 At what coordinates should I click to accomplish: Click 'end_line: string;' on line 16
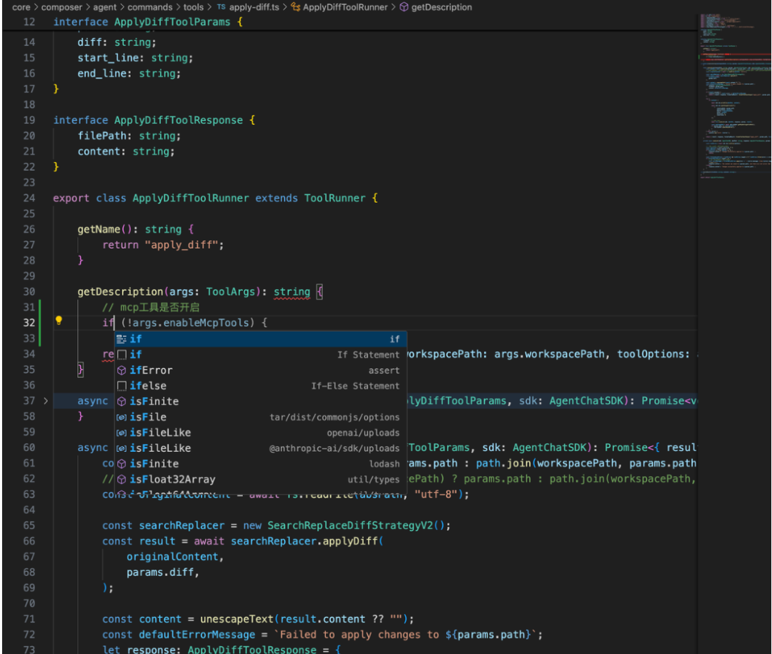pyautogui.click(x=129, y=74)
